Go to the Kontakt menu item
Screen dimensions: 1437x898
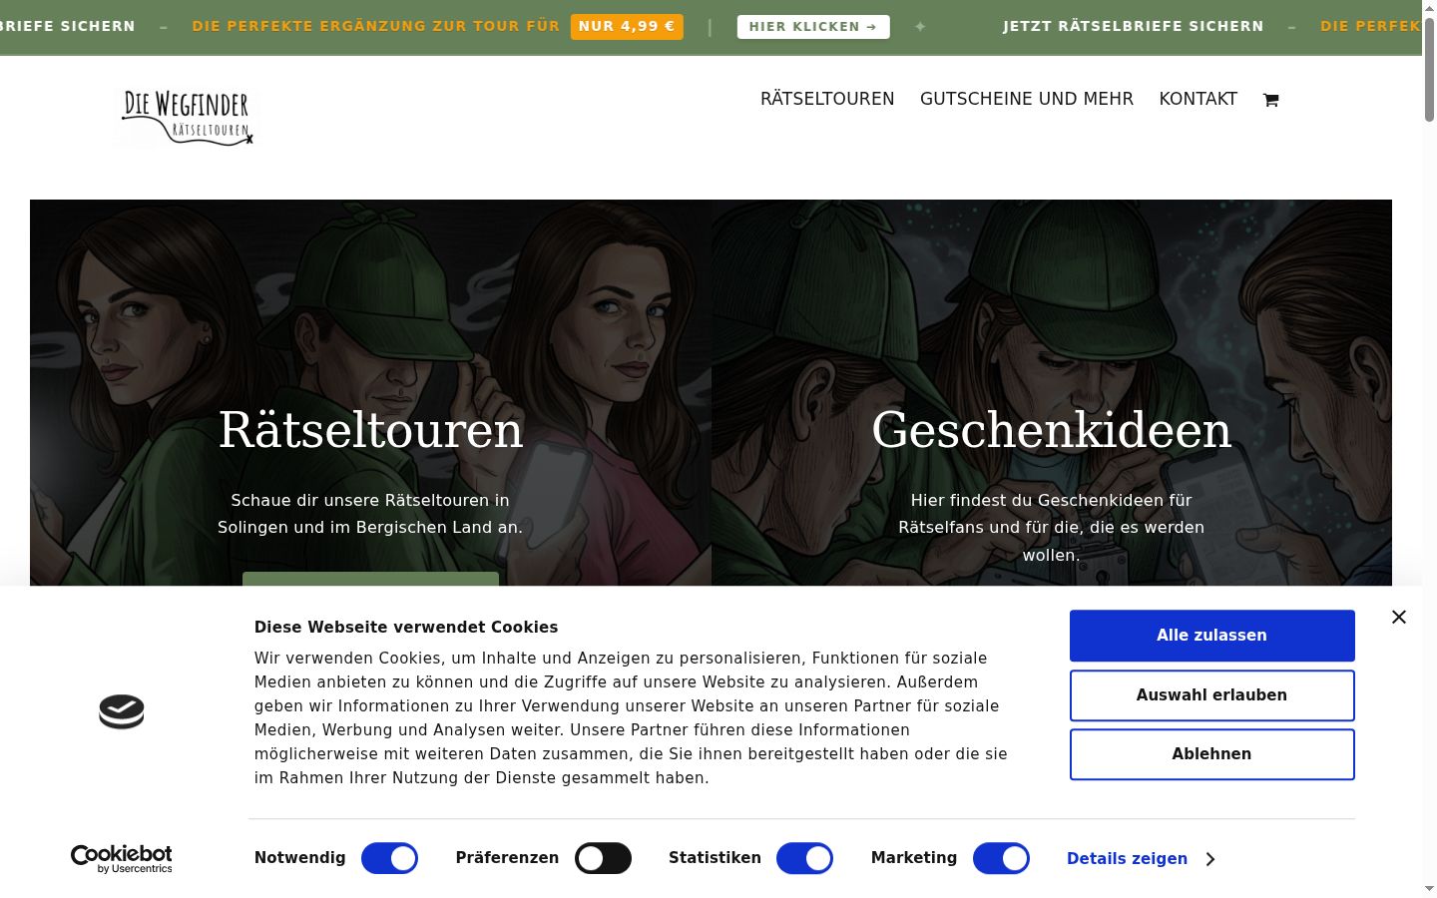pos(1198,99)
